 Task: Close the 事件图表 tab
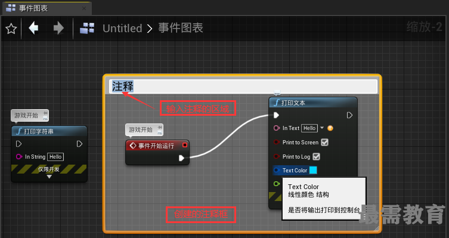(x=84, y=8)
